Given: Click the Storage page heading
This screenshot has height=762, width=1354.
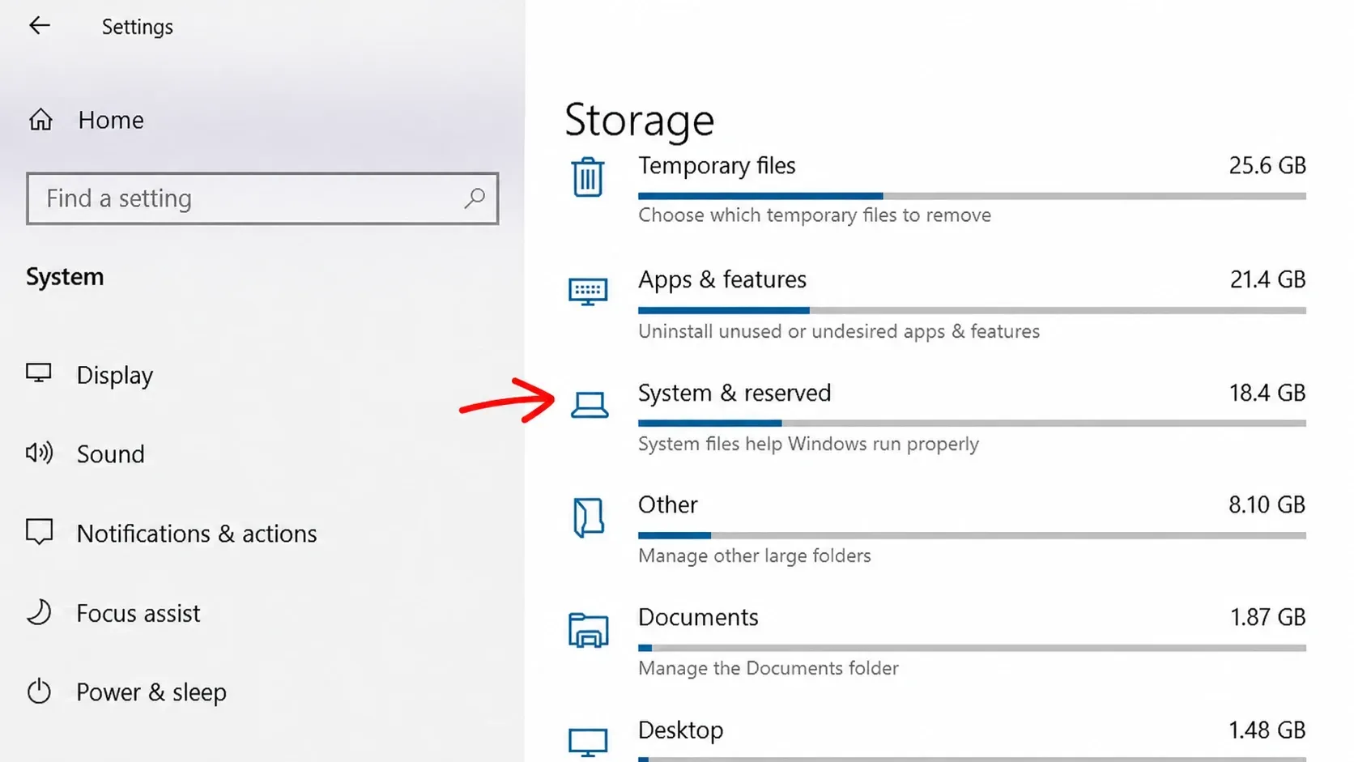Looking at the screenshot, I should [x=640, y=120].
